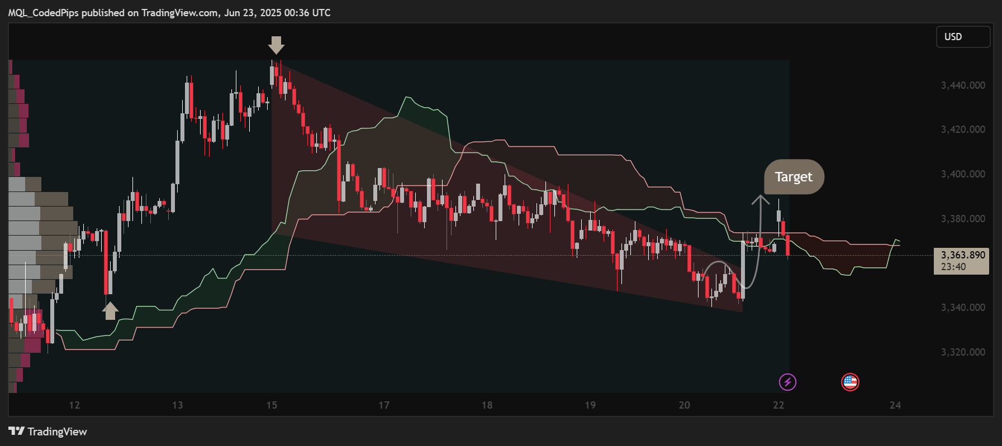Click date label 20 on time axis
Screen dimensions: 1002x446
pyautogui.click(x=684, y=405)
